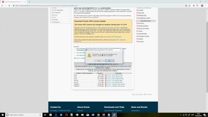Open the Technical Articles link

coord(143,26)
